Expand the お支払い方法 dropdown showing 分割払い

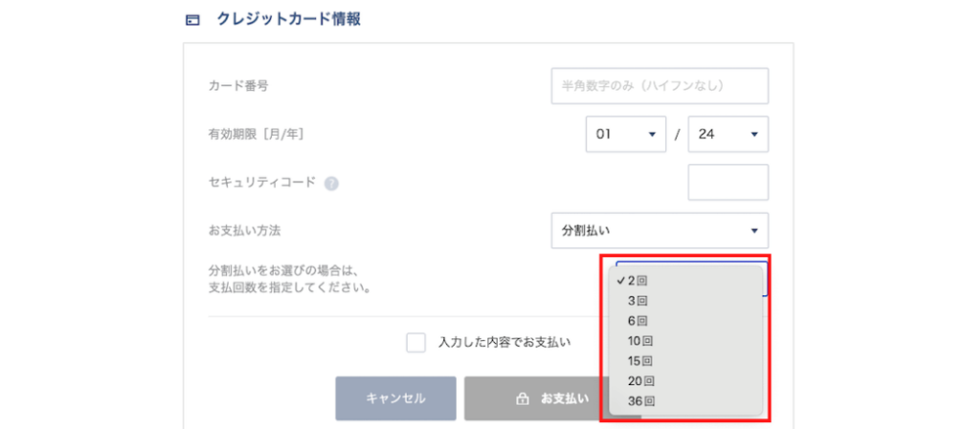659,230
